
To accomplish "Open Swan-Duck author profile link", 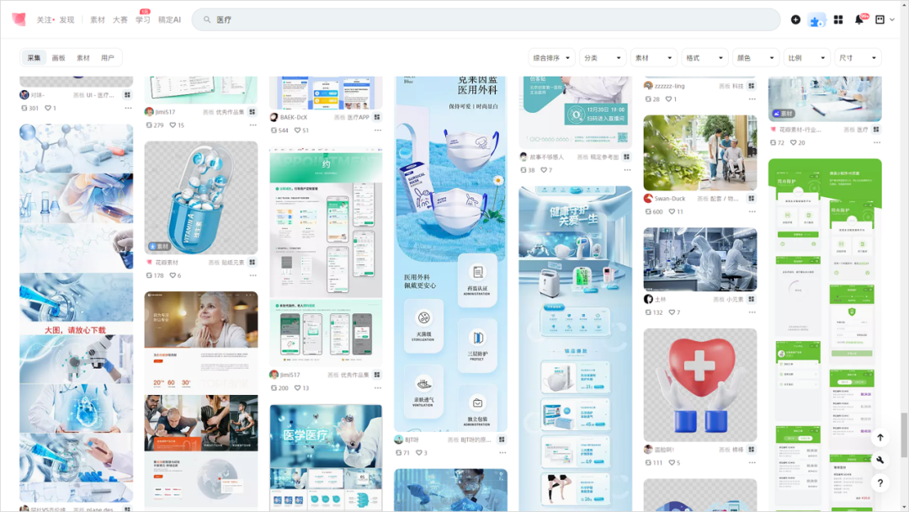I will pos(670,198).
